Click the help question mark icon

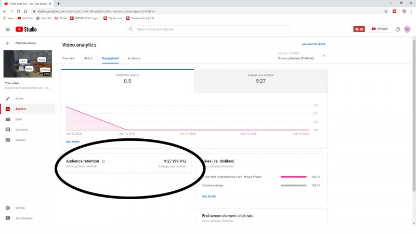point(398,29)
